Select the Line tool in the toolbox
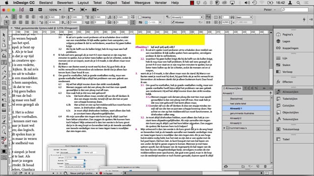This screenshot has height=176, width=314. coord(4,67)
